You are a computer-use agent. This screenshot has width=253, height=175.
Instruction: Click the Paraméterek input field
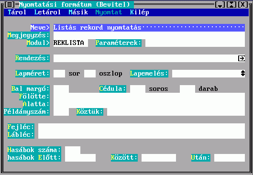coord(195,43)
